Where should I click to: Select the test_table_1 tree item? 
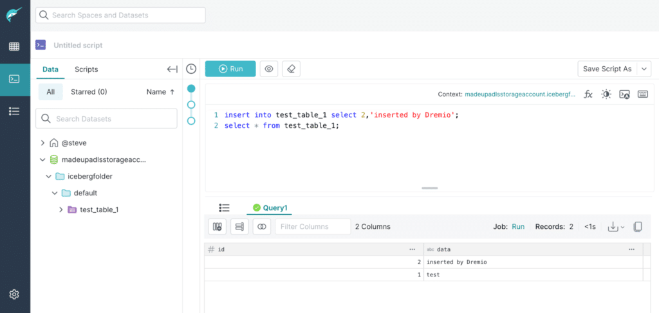(x=99, y=210)
